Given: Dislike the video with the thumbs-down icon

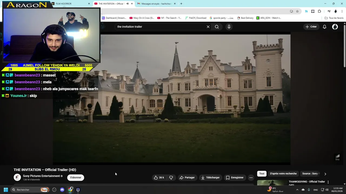Looking at the screenshot, I should 171,178.
